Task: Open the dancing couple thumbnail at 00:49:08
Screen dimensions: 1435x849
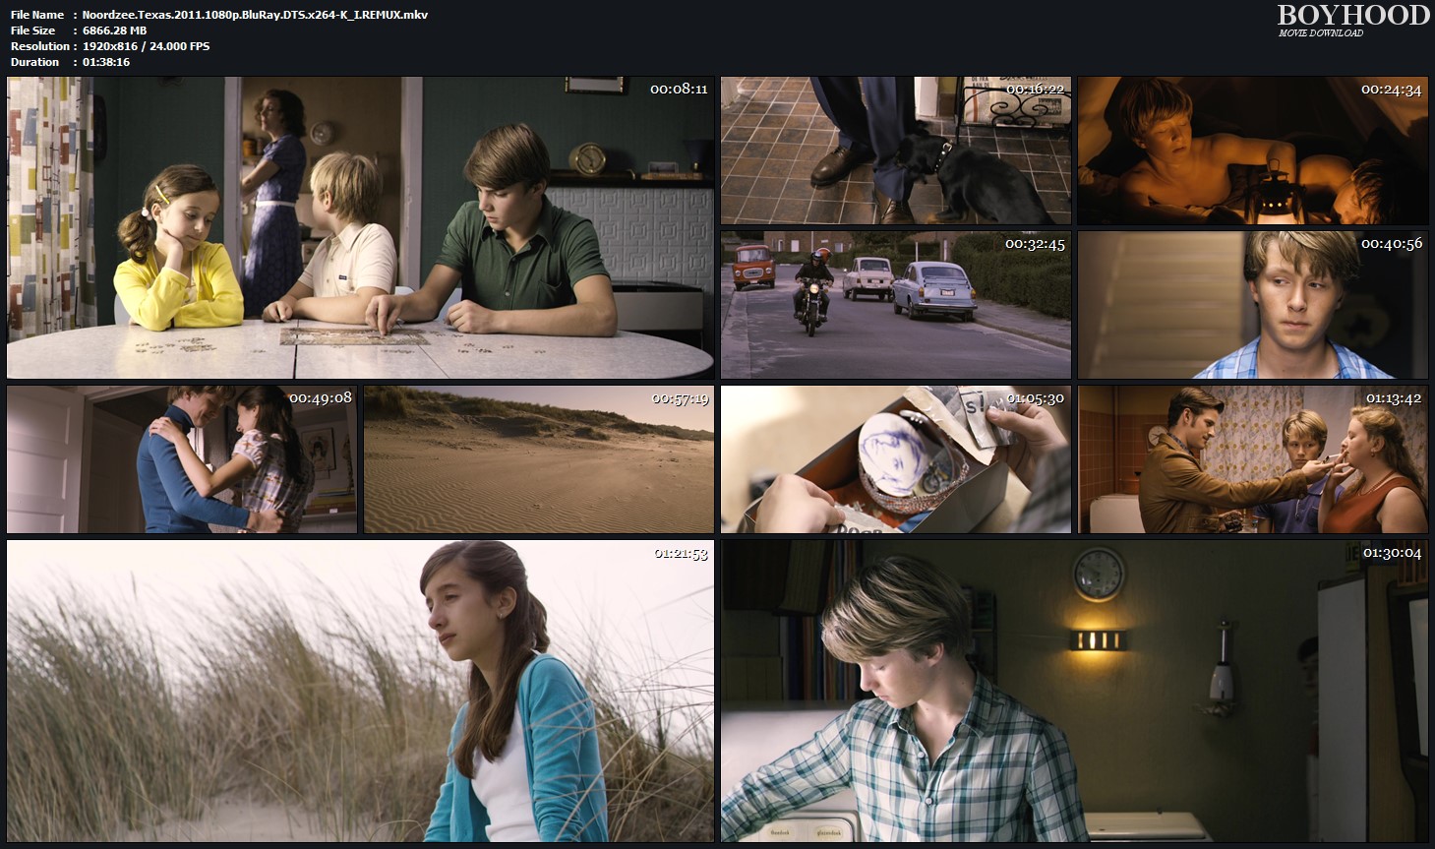Action: [x=182, y=459]
